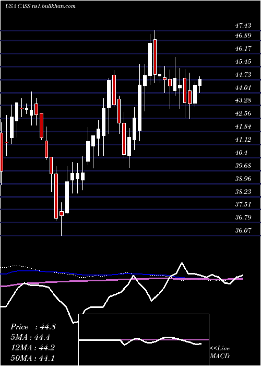This screenshot has height=366, width=261.
Task: Select the 37.51 price axis label
Action: (x=243, y=204)
